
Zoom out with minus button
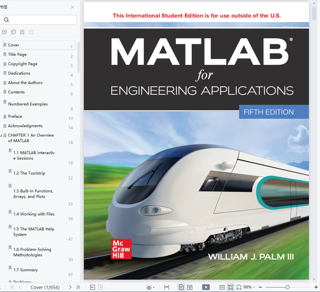click(x=260, y=287)
